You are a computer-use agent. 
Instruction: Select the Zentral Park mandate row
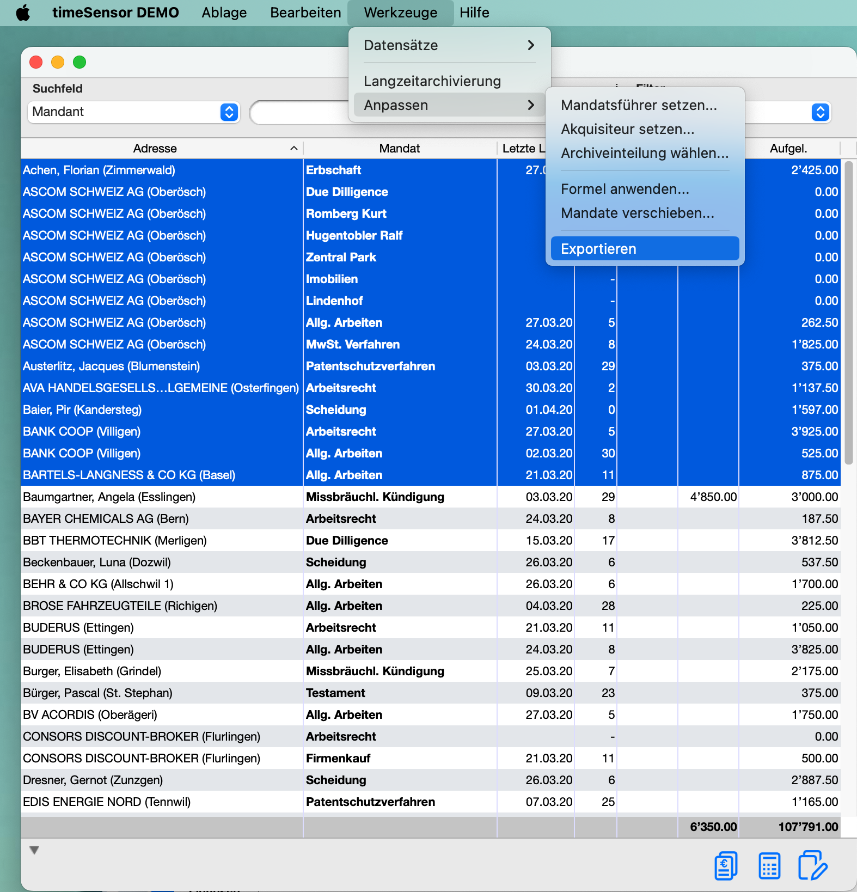430,257
